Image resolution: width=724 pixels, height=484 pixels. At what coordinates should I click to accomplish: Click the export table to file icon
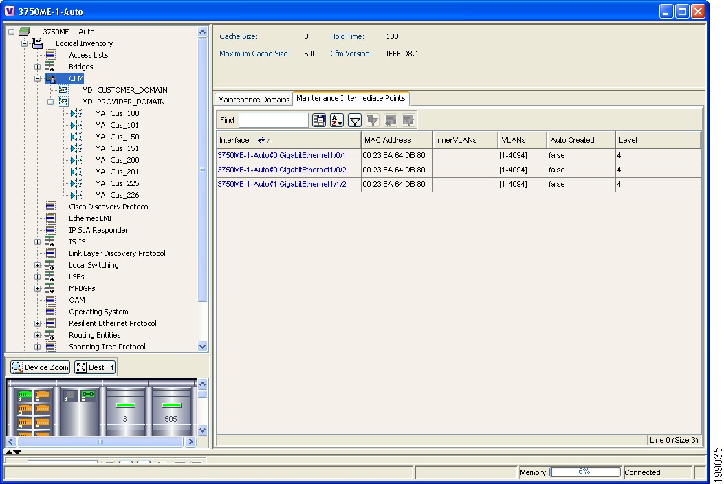click(318, 120)
